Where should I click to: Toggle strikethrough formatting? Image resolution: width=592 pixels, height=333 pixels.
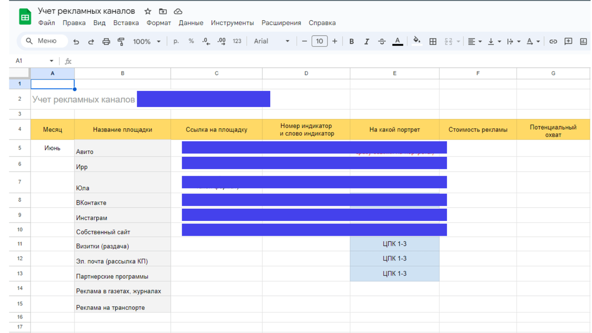(x=382, y=41)
